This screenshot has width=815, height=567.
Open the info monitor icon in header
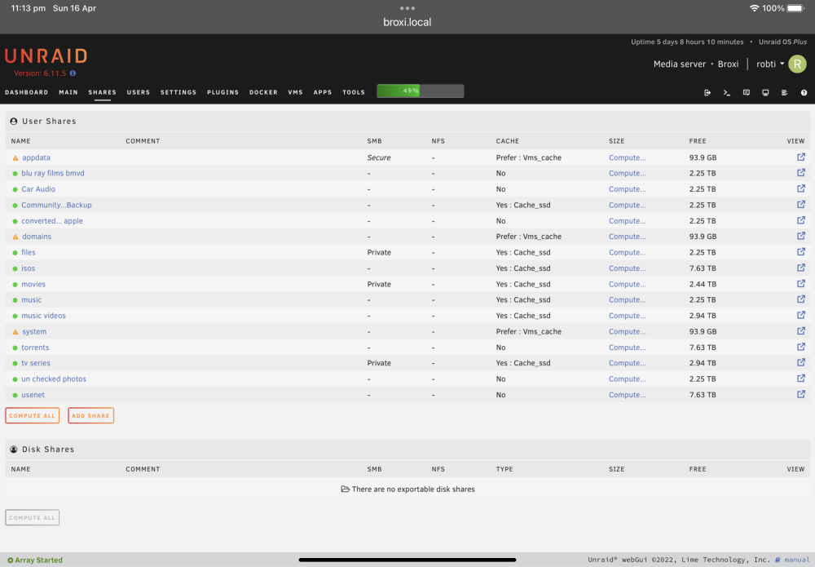click(765, 92)
